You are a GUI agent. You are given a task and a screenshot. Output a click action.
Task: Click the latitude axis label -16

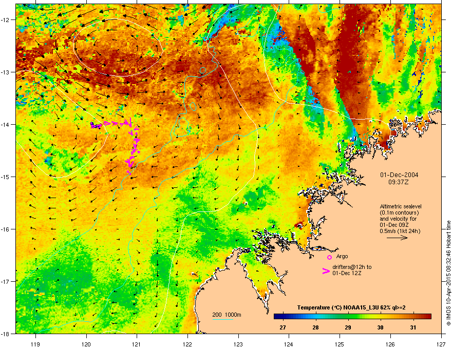coord(5,229)
